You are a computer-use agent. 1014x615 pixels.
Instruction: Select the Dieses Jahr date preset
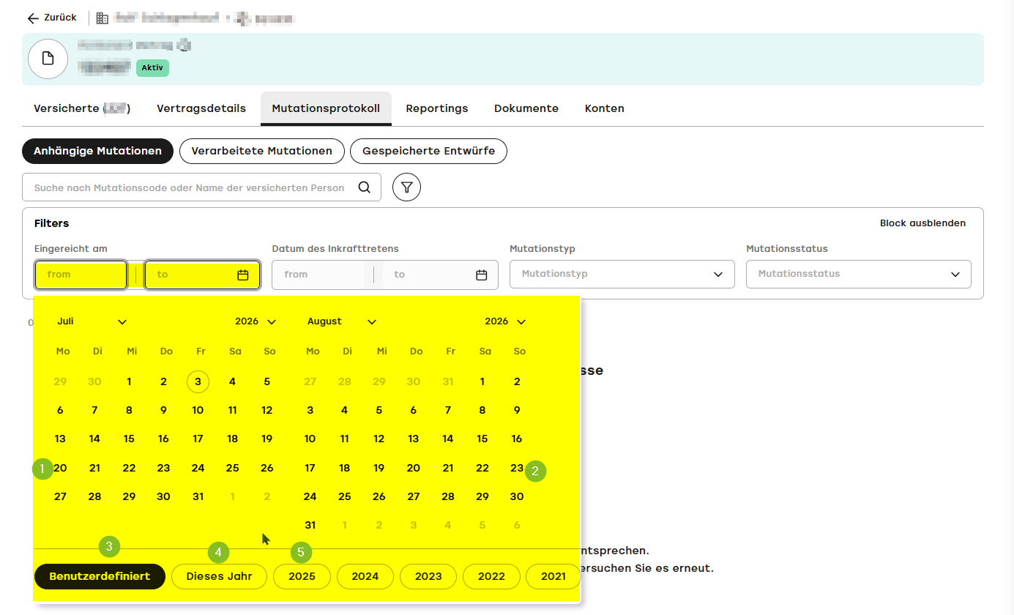(x=219, y=576)
